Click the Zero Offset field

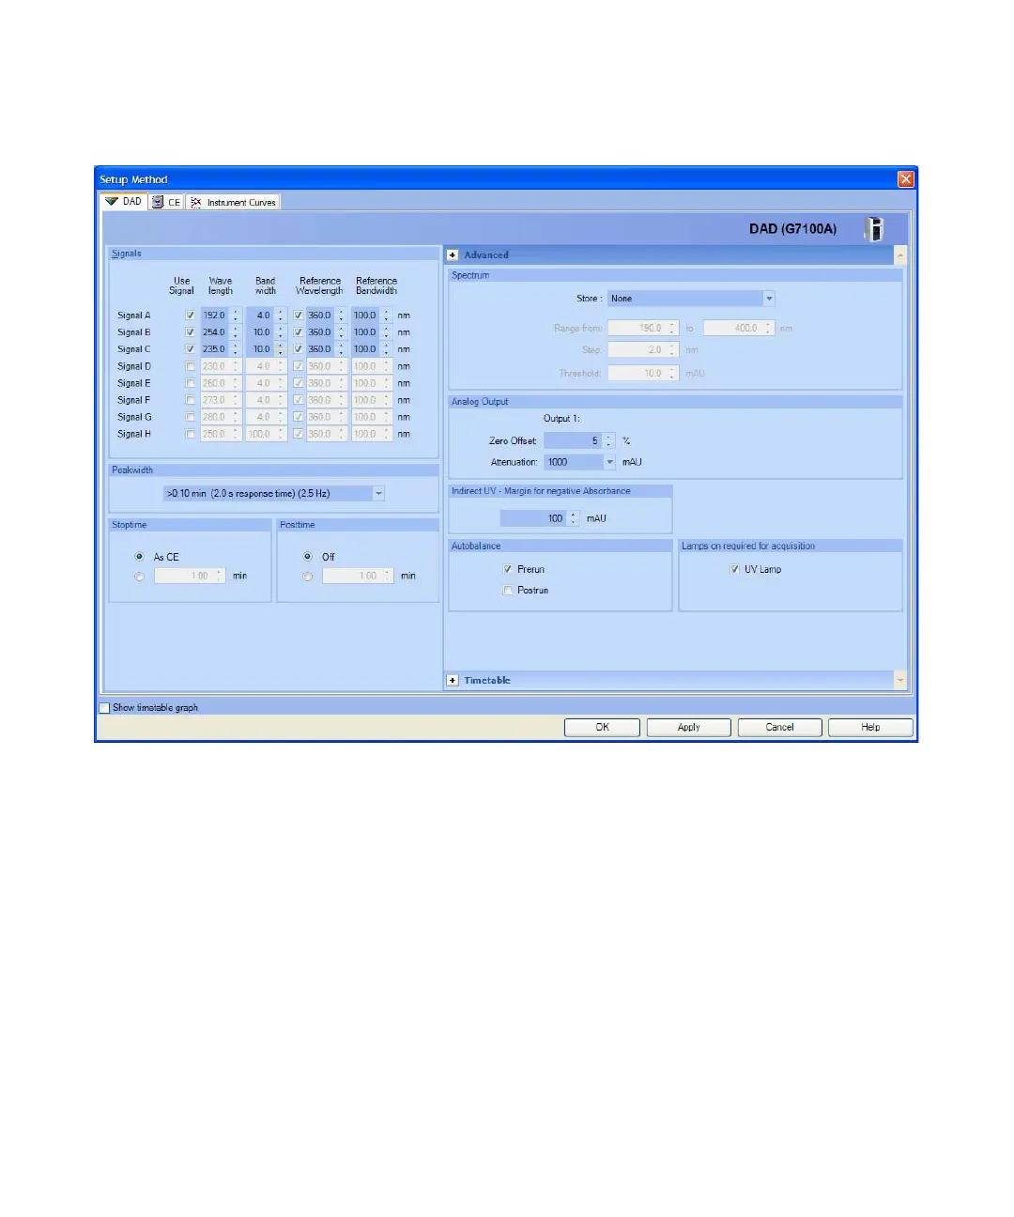(574, 440)
